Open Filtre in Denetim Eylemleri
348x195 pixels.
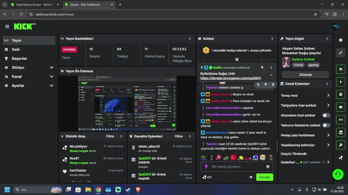(179, 136)
